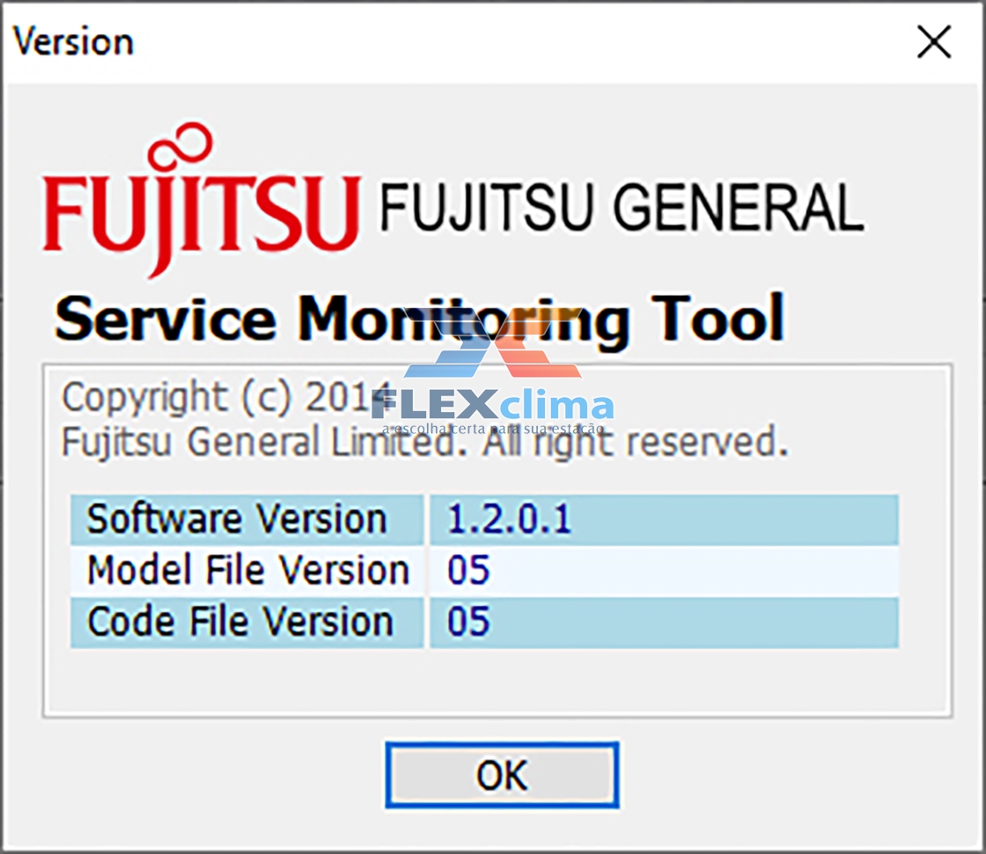Click the OK button
Image resolution: width=986 pixels, height=854 pixels.
click(x=502, y=775)
